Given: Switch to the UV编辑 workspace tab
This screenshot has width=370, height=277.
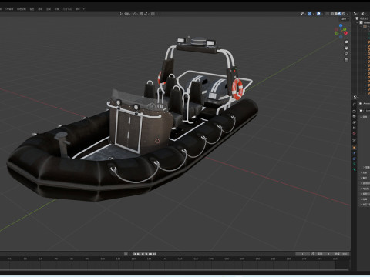Looking at the screenshot, I should [x=9, y=9].
